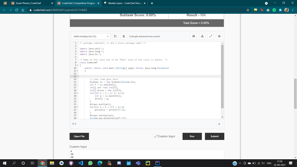297x167 pixels.
Task: Go back to the previous page
Action: [x=4, y=10]
